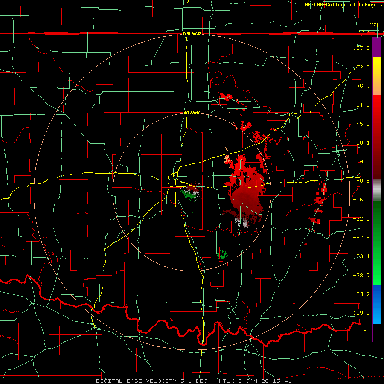This screenshot has width=384, height=384.
Task: Click the white-gray patch below large red echo
Action: [x=242, y=222]
